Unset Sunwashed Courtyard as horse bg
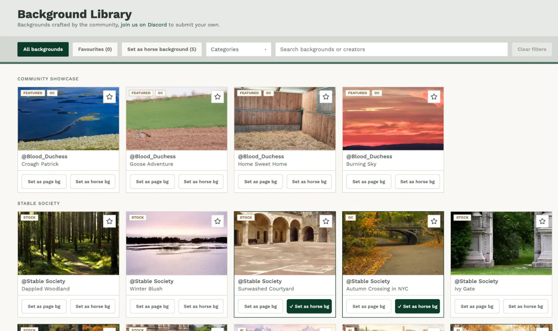Image resolution: width=558 pixels, height=331 pixels. pos(309,306)
